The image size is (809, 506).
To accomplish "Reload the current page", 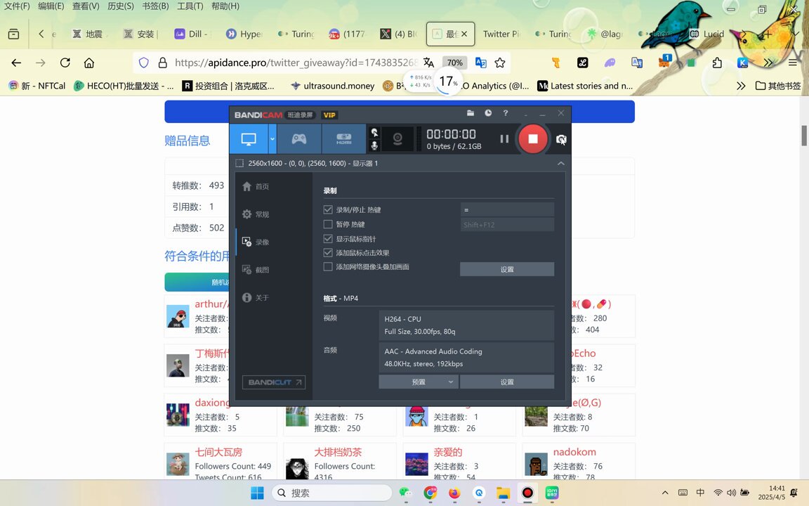I will click(x=65, y=63).
